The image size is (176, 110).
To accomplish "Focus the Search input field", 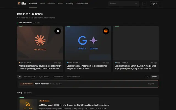I will click(124, 4).
